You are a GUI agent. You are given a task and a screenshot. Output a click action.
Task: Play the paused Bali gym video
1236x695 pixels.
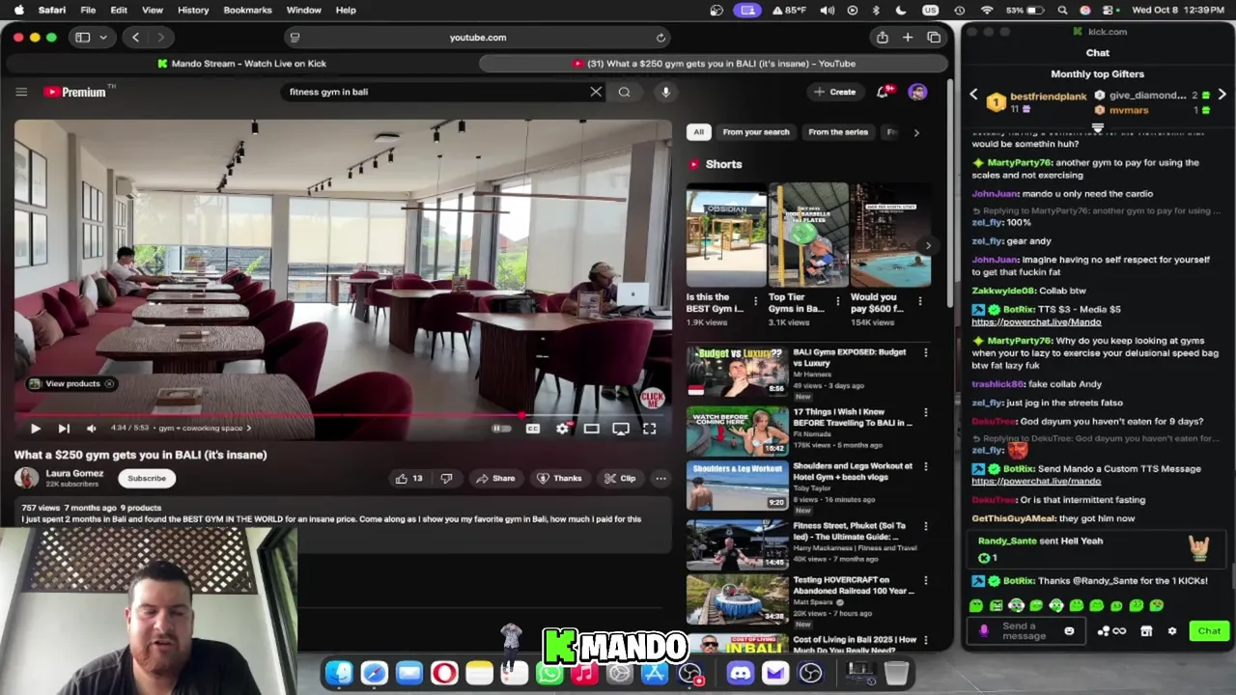point(36,429)
